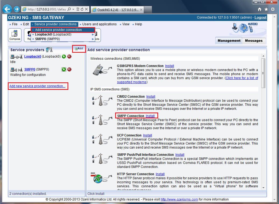Switch to the Messages tab
This screenshot has height=204, width=279.
tap(254, 41)
